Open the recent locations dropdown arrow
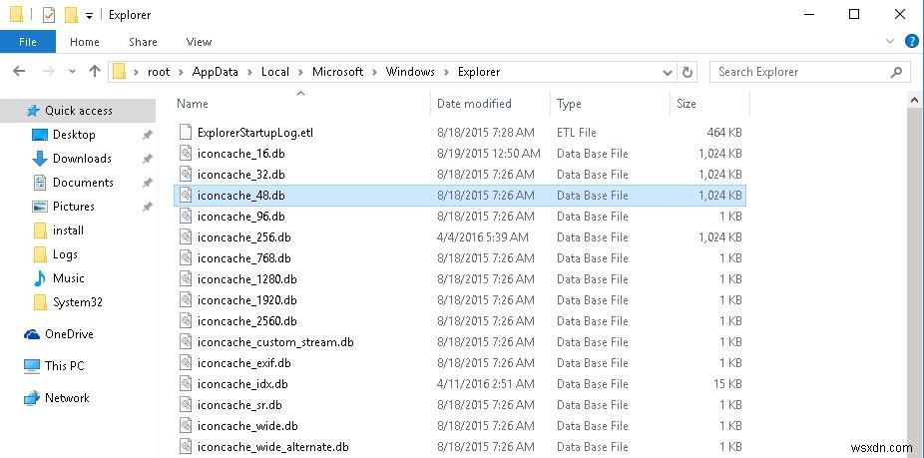924x458 pixels. point(72,72)
